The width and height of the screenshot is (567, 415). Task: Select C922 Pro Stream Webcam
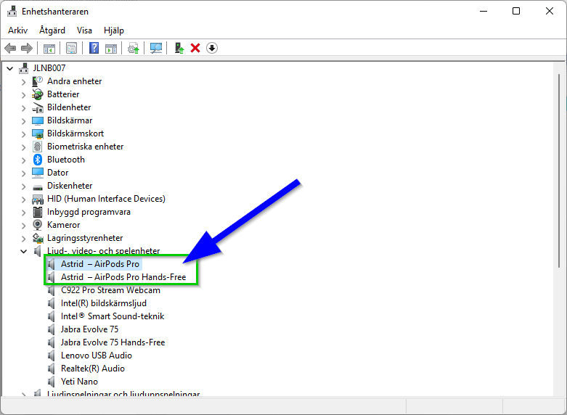click(x=110, y=290)
